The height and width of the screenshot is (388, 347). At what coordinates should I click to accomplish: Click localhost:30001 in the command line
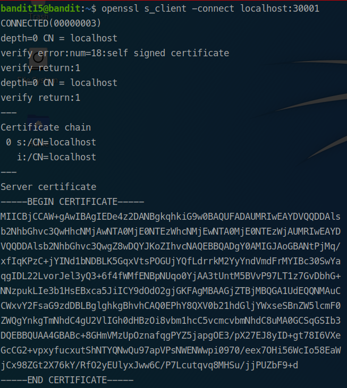click(x=280, y=8)
